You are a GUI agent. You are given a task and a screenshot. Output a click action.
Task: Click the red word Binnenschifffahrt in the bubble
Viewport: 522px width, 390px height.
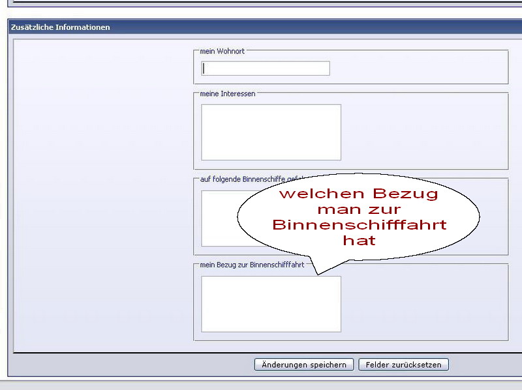coord(360,225)
